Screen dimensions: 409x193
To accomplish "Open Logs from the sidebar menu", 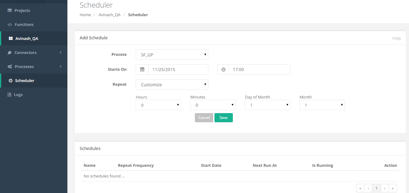I will click(18, 95).
